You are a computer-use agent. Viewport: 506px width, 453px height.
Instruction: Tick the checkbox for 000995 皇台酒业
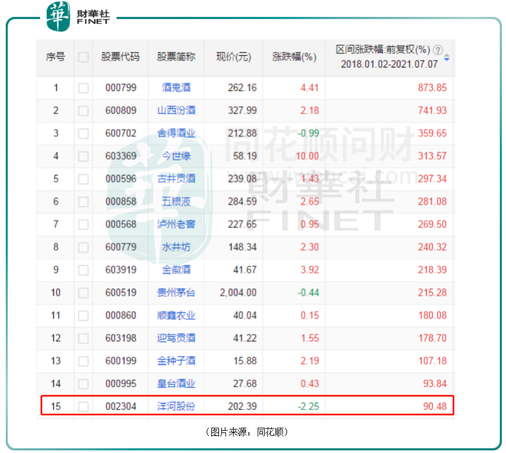pyautogui.click(x=83, y=384)
